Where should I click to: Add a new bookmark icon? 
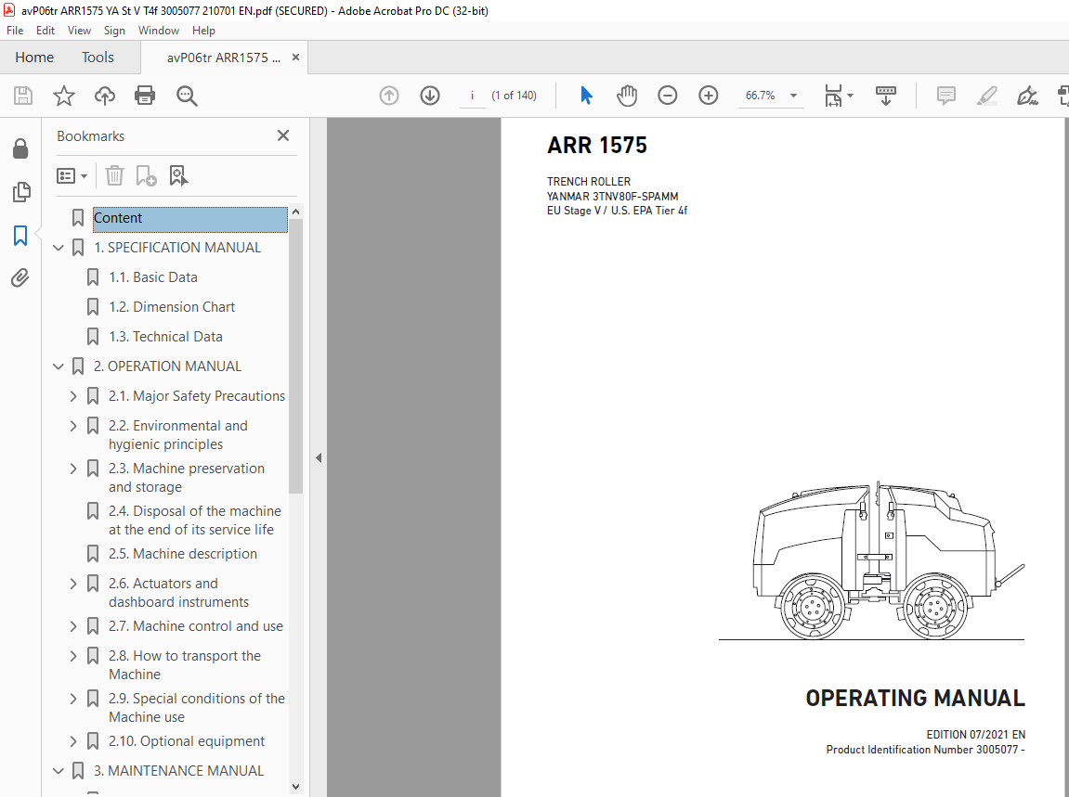pos(146,175)
